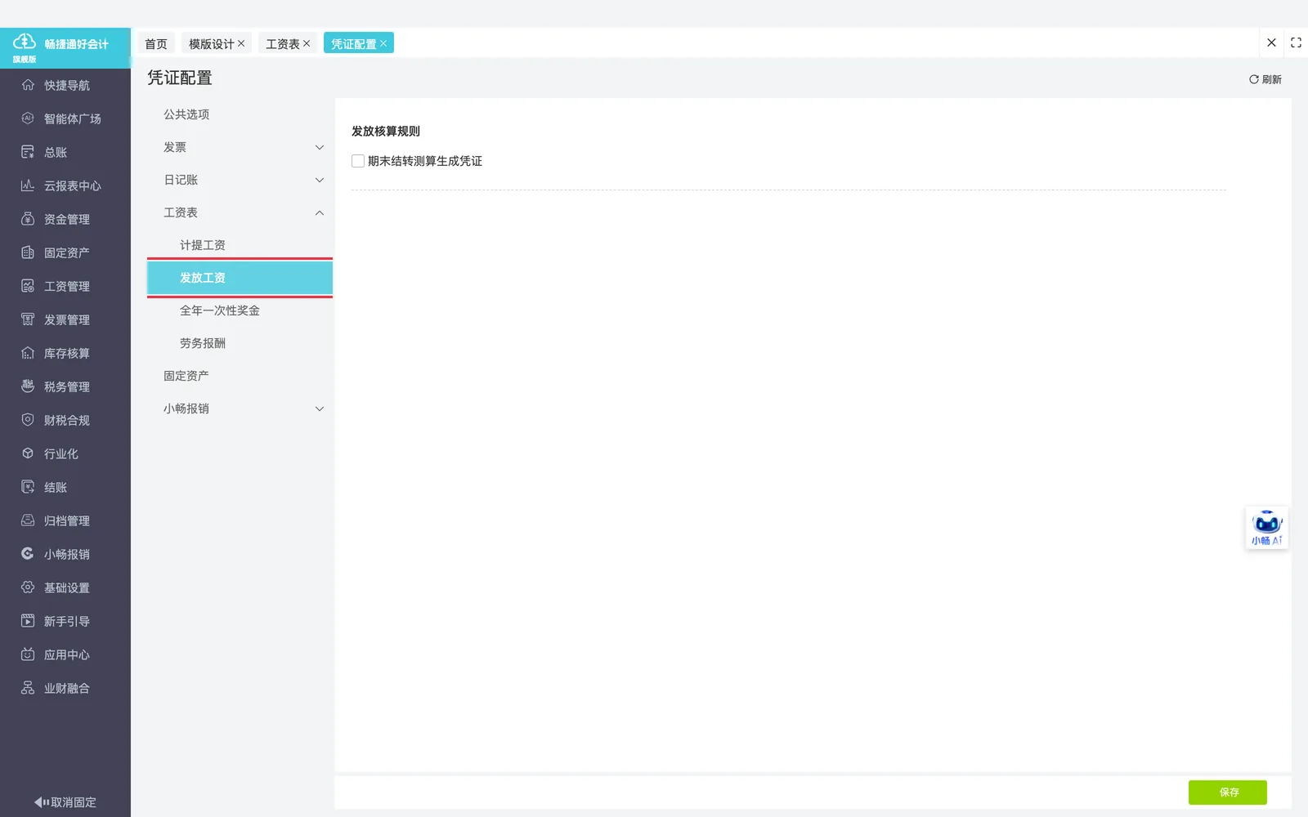Open 固定资产 building icon in main sidebar

(x=28, y=252)
